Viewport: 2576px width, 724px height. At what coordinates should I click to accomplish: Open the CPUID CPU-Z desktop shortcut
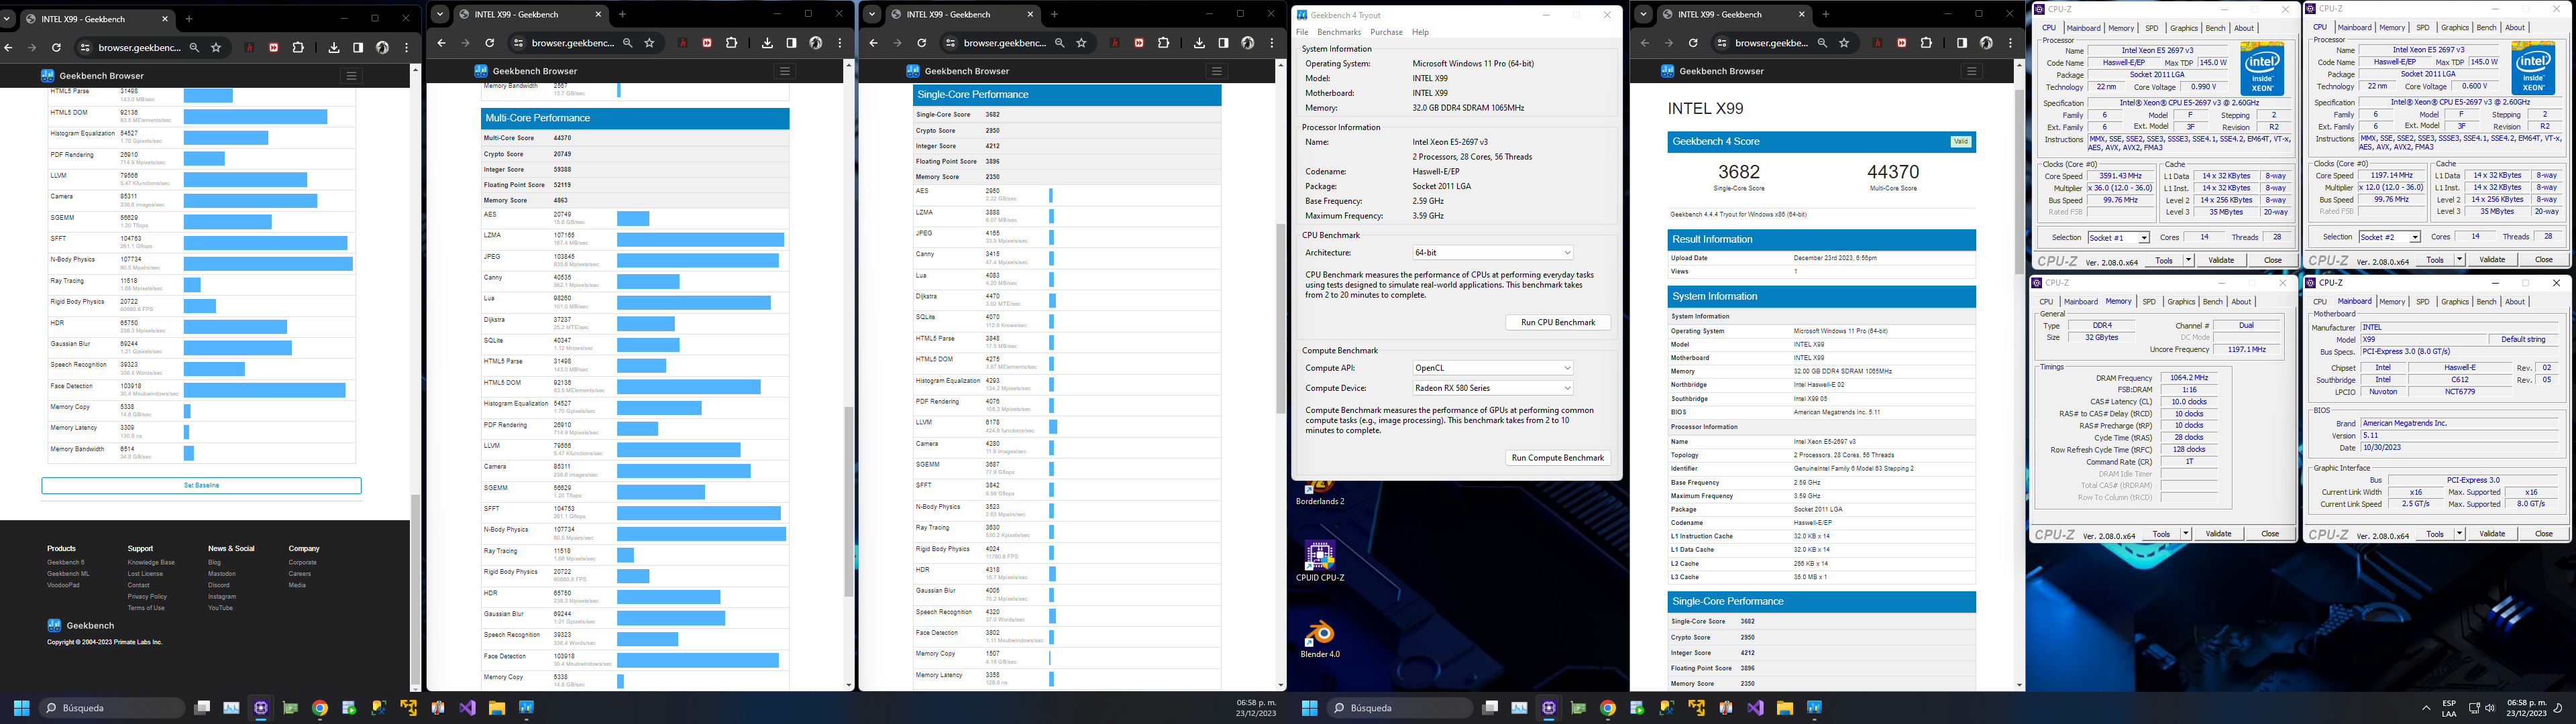pyautogui.click(x=1320, y=561)
